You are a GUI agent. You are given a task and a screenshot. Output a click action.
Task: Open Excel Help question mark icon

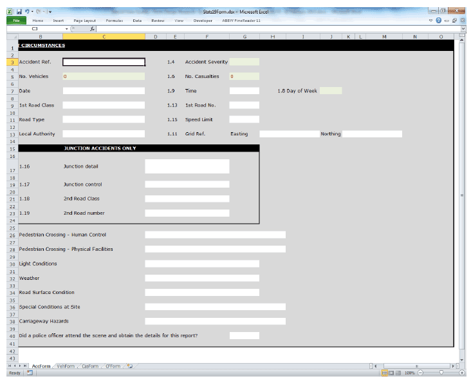(x=438, y=21)
